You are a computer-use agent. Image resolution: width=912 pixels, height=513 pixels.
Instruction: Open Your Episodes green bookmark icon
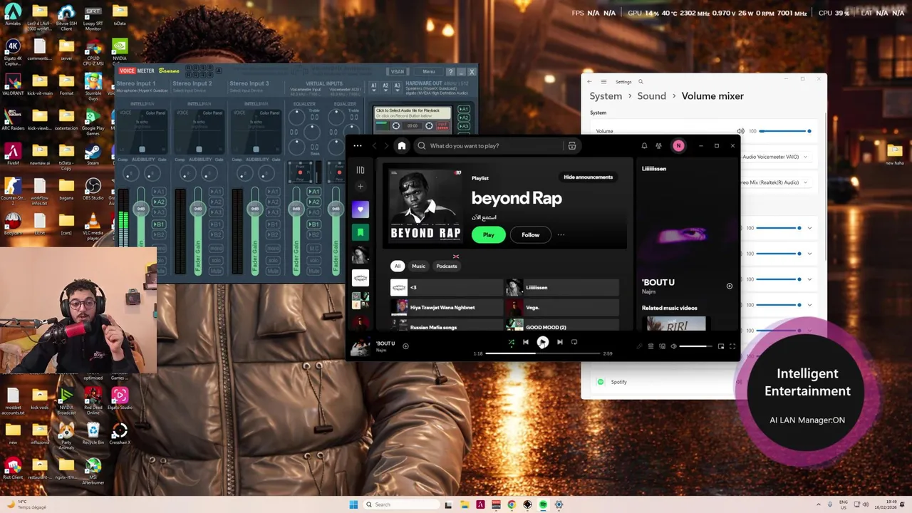click(361, 232)
